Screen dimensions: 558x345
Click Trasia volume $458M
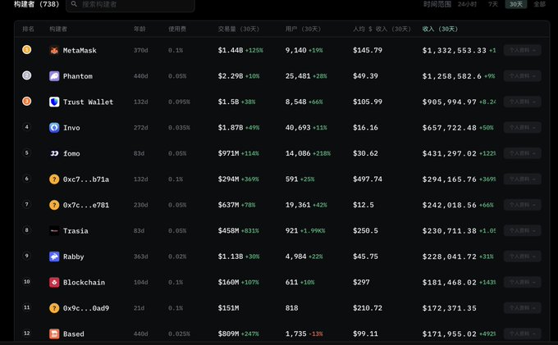(x=228, y=230)
